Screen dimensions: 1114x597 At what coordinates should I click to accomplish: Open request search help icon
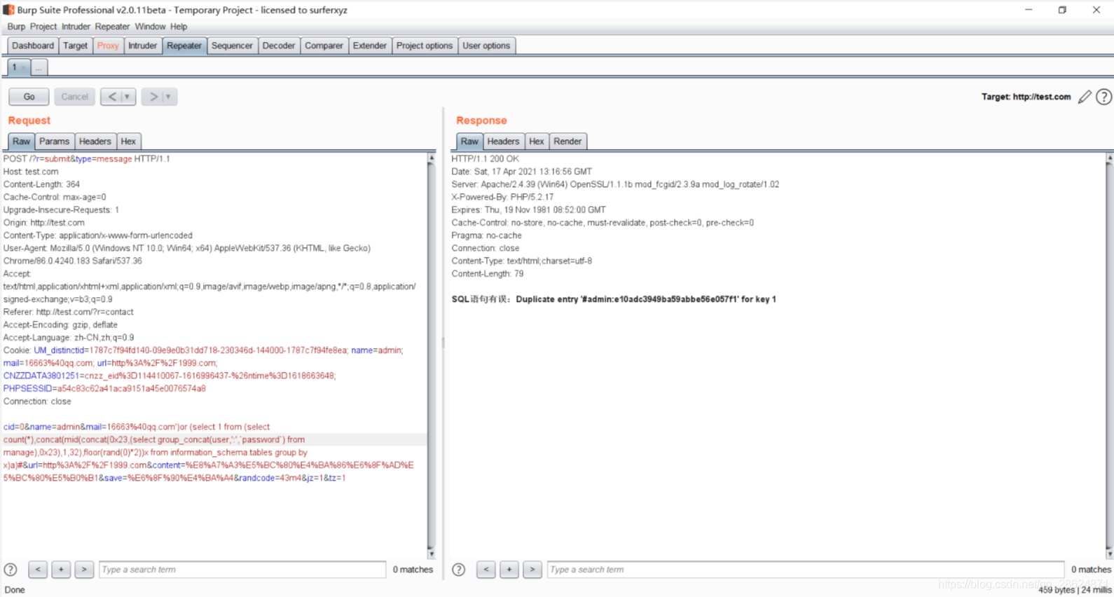[x=11, y=570]
